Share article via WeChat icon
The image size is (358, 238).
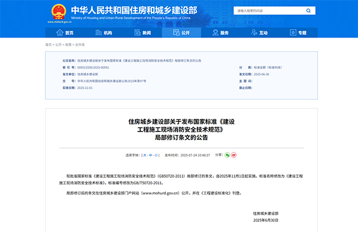(227, 155)
